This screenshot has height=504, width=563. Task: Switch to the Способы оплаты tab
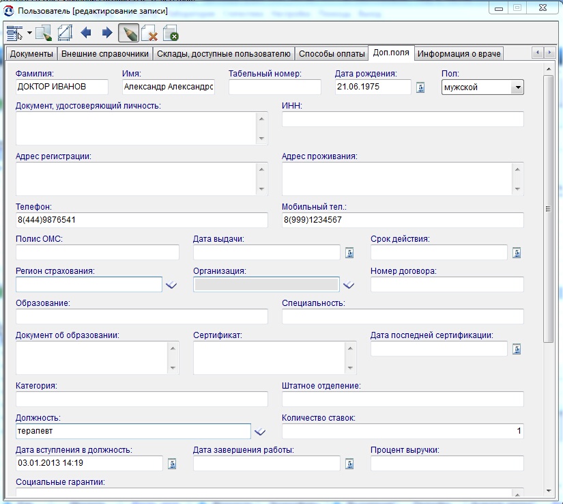(332, 53)
